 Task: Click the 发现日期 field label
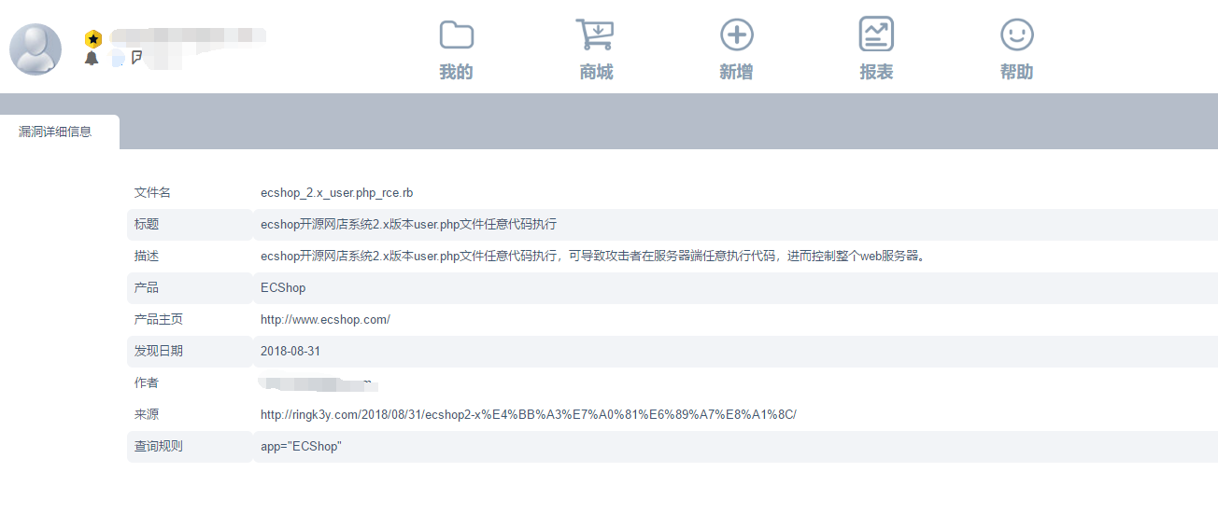(159, 351)
